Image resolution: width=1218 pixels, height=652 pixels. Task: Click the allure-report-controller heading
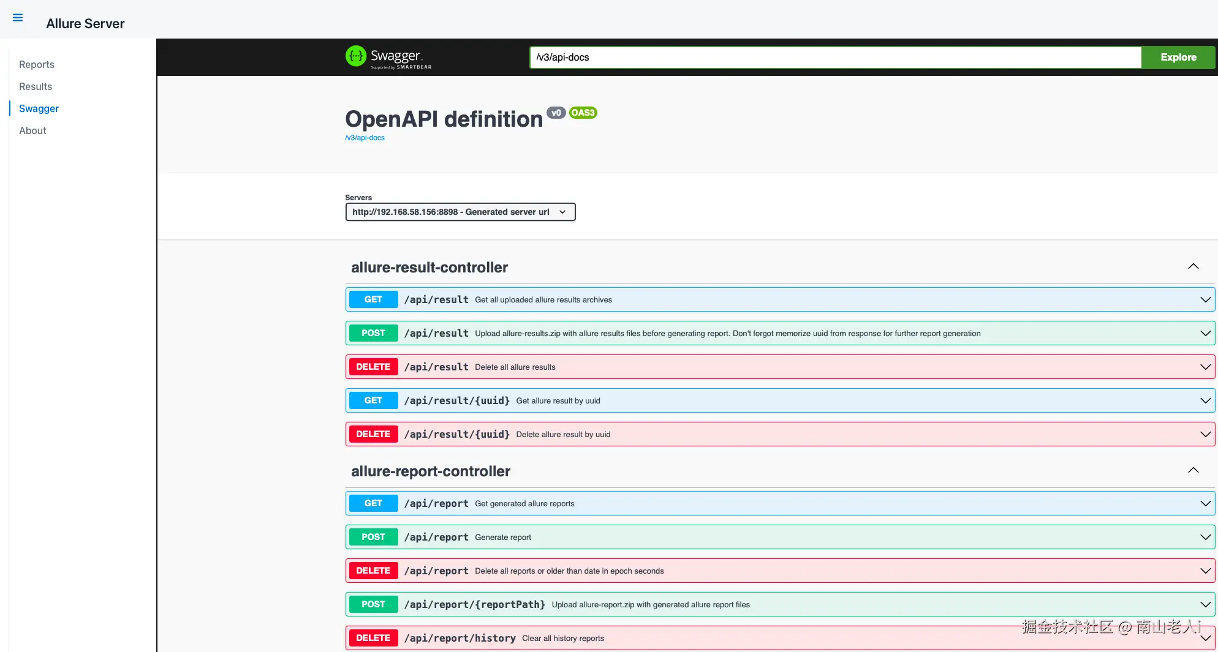click(431, 471)
